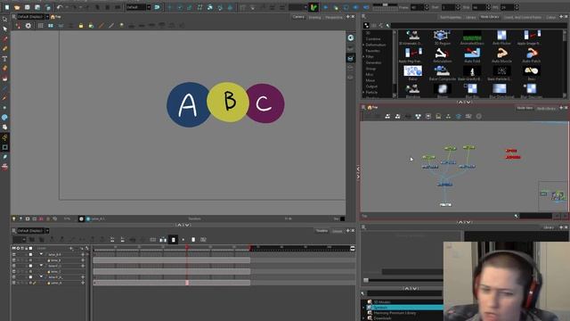Open the Tool Properties tab
Image resolution: width=570 pixels, height=321 pixels.
point(451,17)
